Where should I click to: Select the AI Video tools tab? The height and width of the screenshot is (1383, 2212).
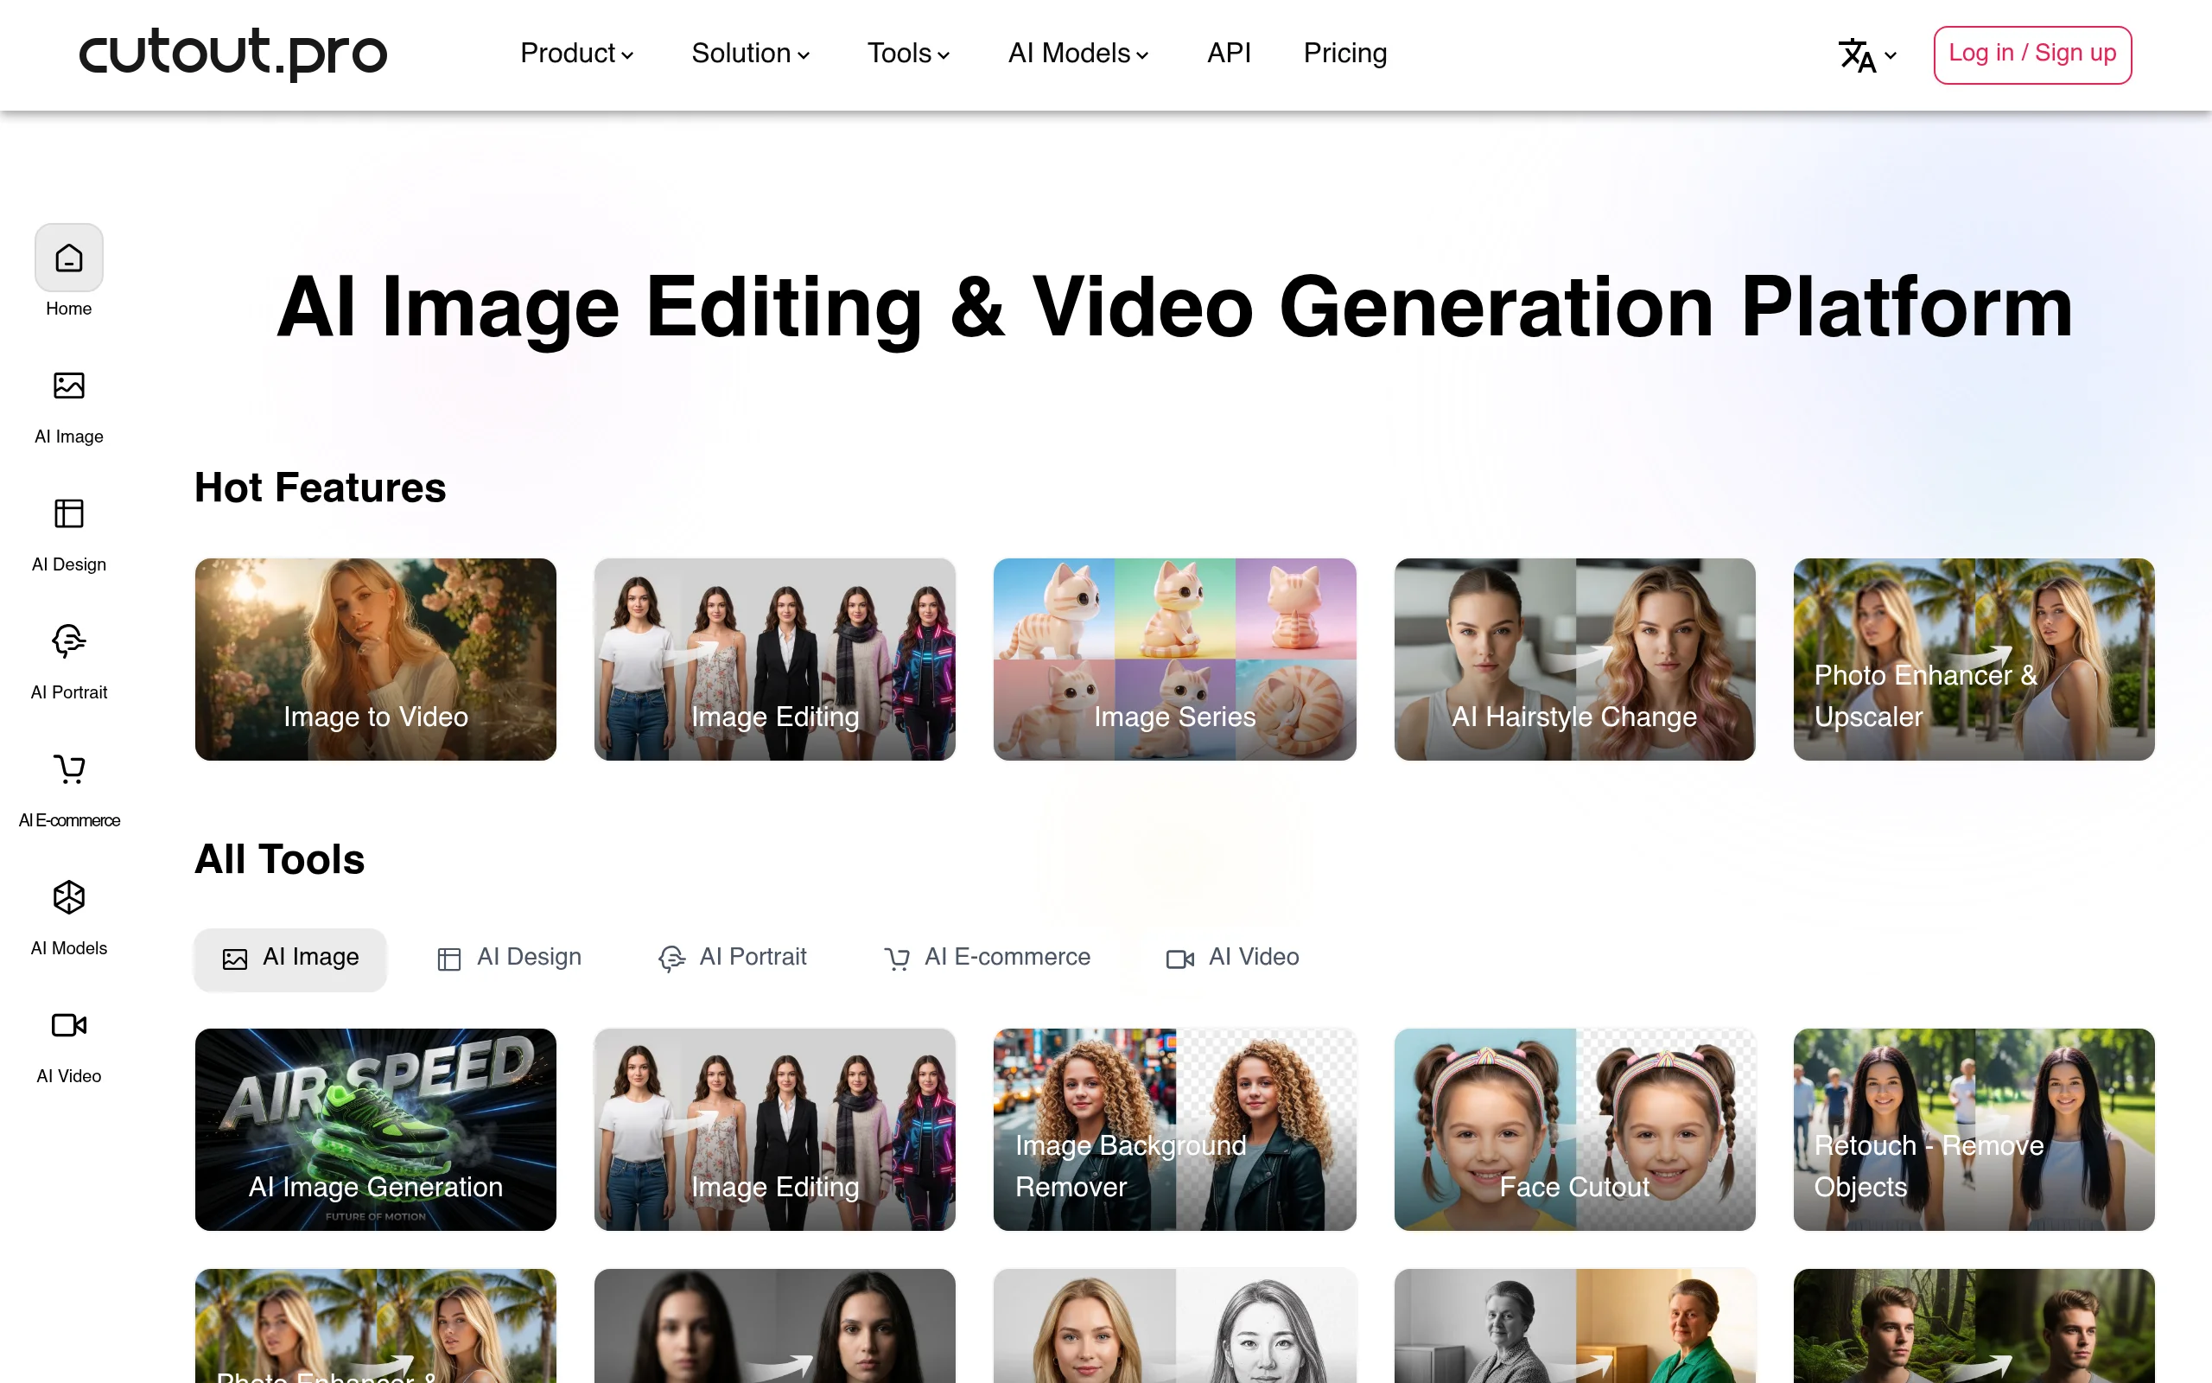[x=1232, y=958]
